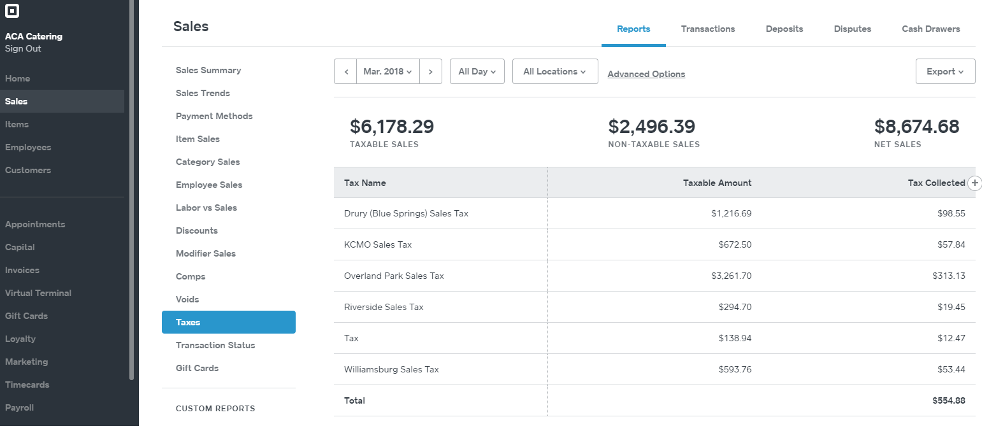Click Sign Out in the sidebar
The width and height of the screenshot is (989, 431).
point(23,48)
